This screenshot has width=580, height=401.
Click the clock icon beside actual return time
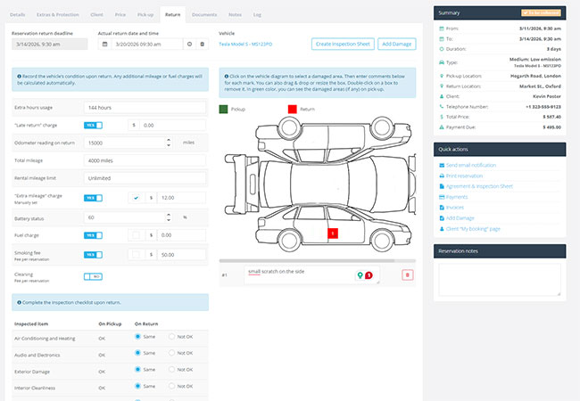coord(189,45)
